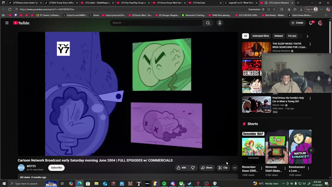Image resolution: width=332 pixels, height=187 pixels.
Task: Open the MSY25 channel name link
Action: coord(31,166)
